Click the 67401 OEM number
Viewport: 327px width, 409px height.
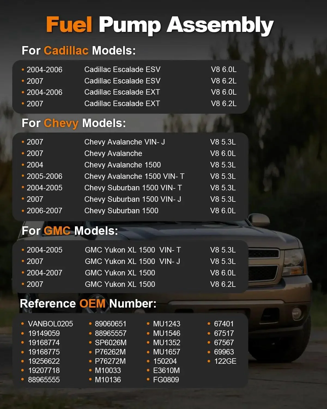coord(224,324)
